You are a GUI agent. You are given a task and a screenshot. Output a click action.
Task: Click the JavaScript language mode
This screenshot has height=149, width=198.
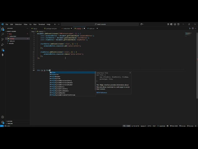[x=161, y=126]
